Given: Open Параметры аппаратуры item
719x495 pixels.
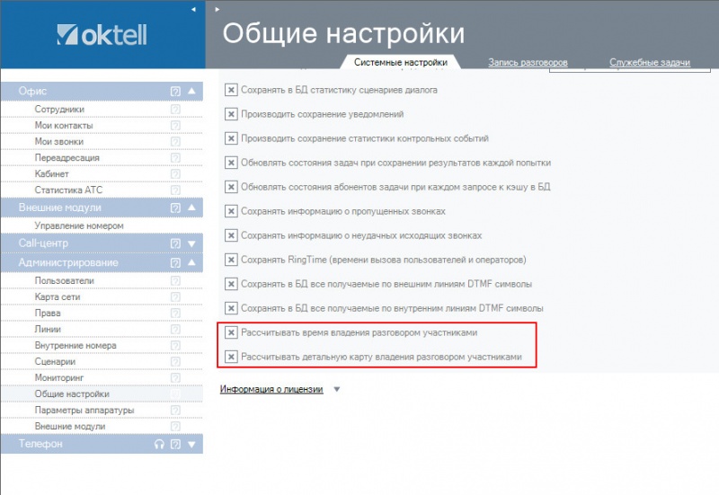Looking at the screenshot, I should [84, 411].
